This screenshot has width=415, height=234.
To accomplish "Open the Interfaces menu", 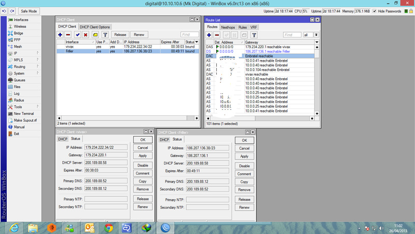I will pos(21,20).
